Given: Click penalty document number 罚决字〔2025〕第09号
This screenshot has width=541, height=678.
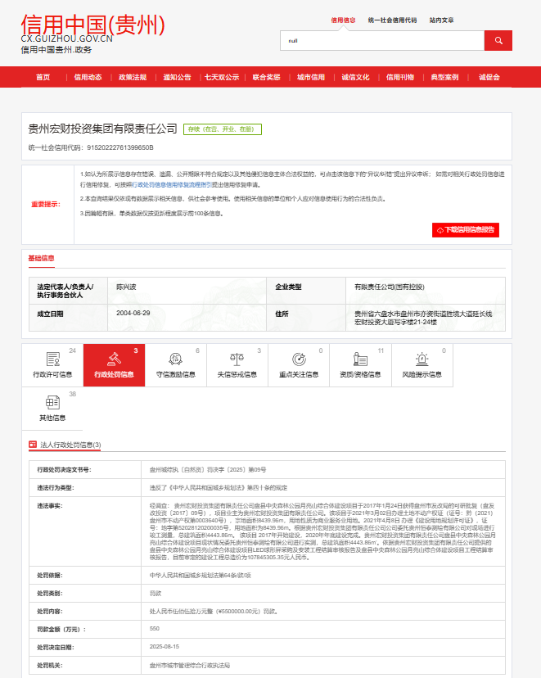Looking at the screenshot, I should tap(237, 469).
